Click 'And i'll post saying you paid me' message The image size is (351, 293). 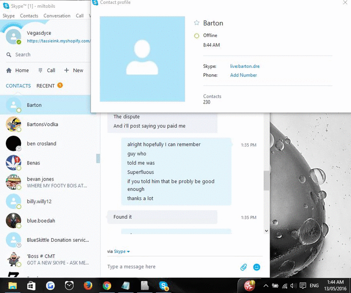(x=149, y=126)
